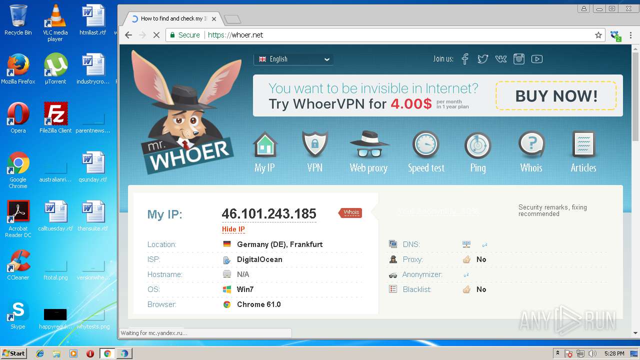Launch FileZilla Client desktop shortcut
The width and height of the screenshot is (640, 360).
pos(55,117)
